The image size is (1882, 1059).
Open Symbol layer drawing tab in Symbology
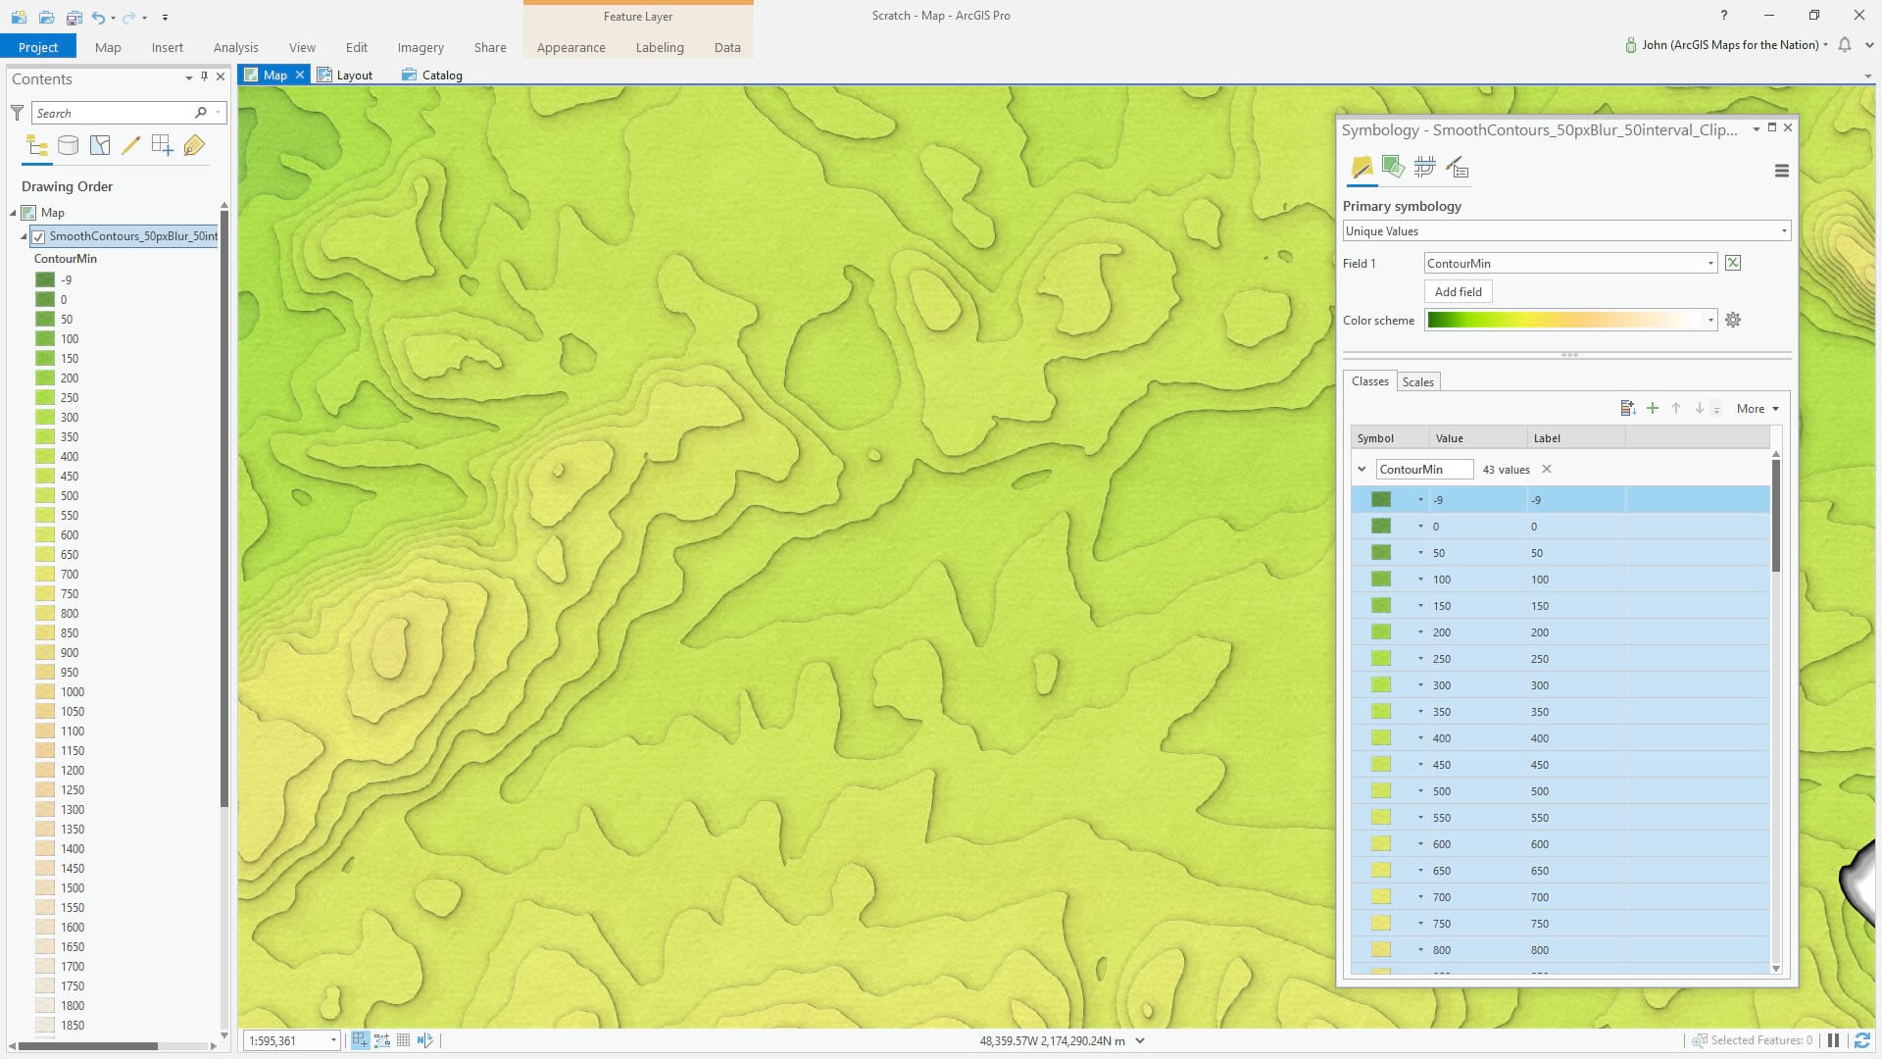pyautogui.click(x=1424, y=168)
